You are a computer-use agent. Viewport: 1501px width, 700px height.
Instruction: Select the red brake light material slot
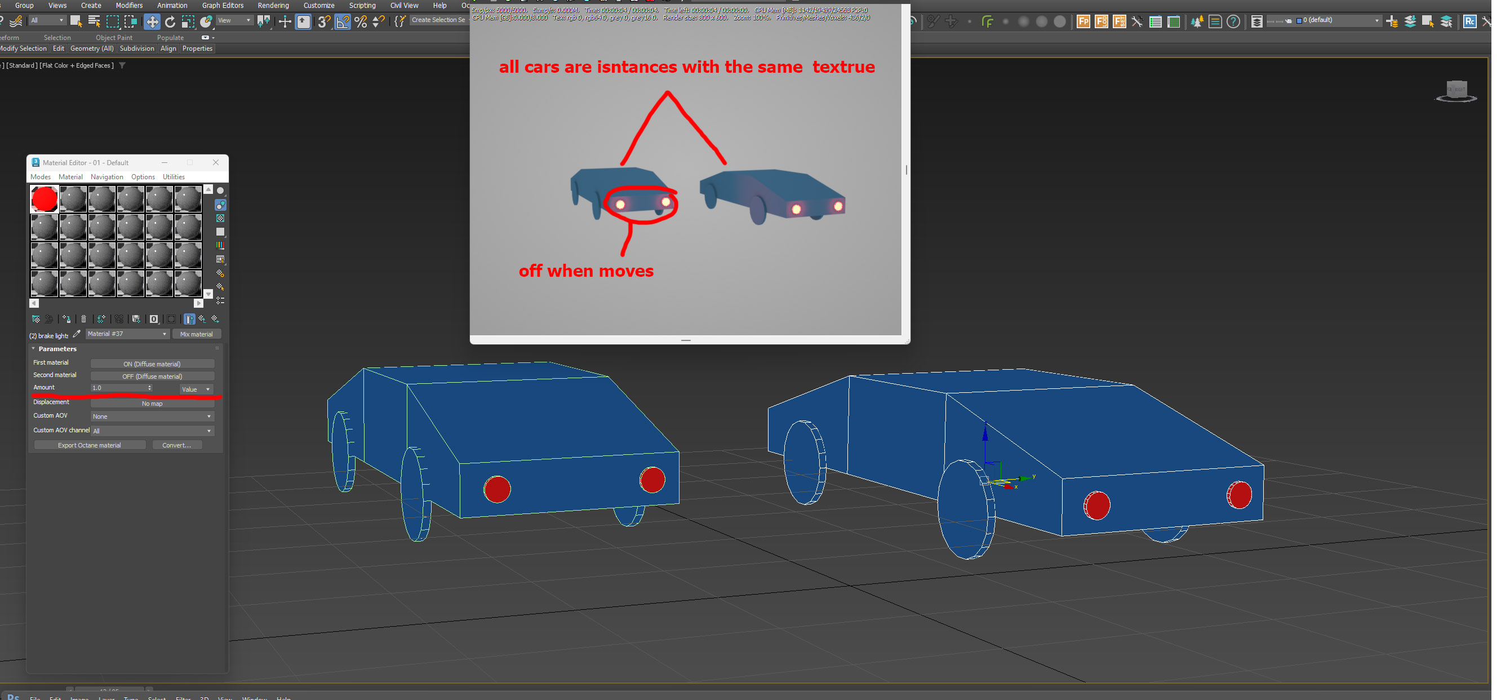[45, 200]
